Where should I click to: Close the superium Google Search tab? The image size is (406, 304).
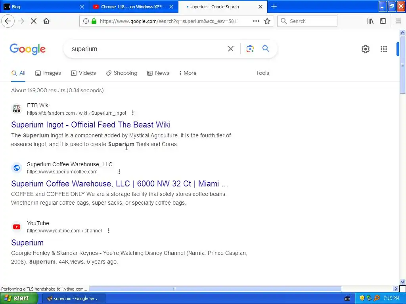[260, 7]
